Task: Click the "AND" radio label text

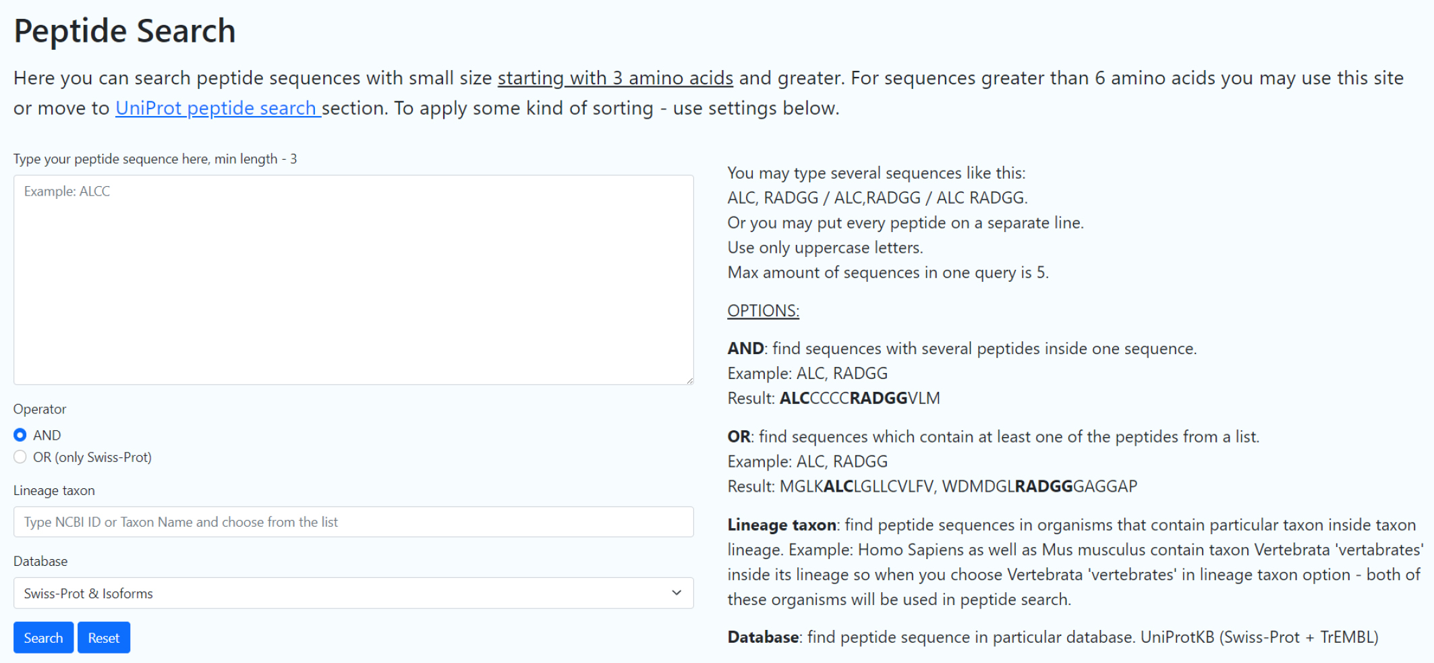Action: point(47,436)
